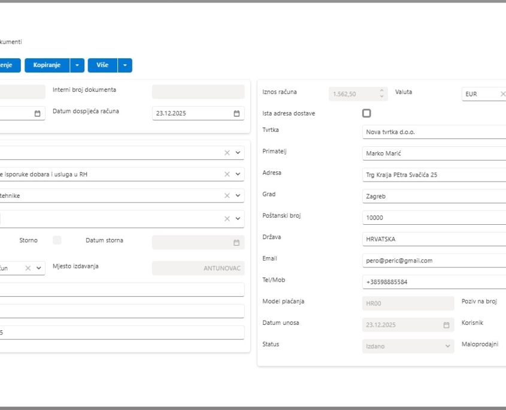Click calendar icon in Datum storna field
Image resolution: width=506 pixels, height=410 pixels.
(237, 243)
